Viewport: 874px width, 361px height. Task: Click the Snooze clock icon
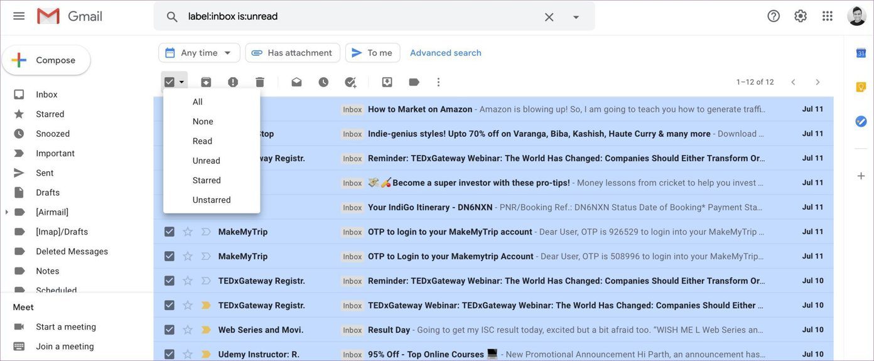pos(323,82)
